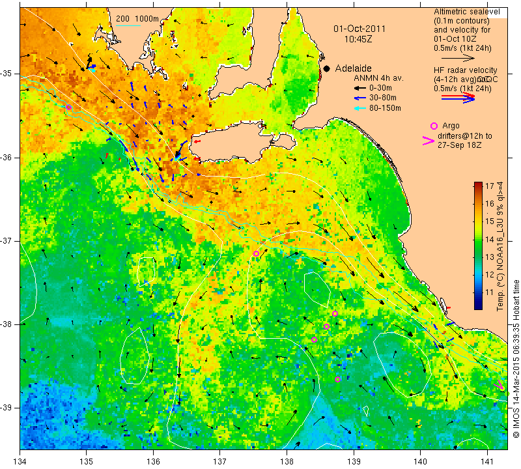This screenshot has height=469, width=521.
Task: Click the 'HF radar velocity' legend heading
Action: [x=465, y=70]
